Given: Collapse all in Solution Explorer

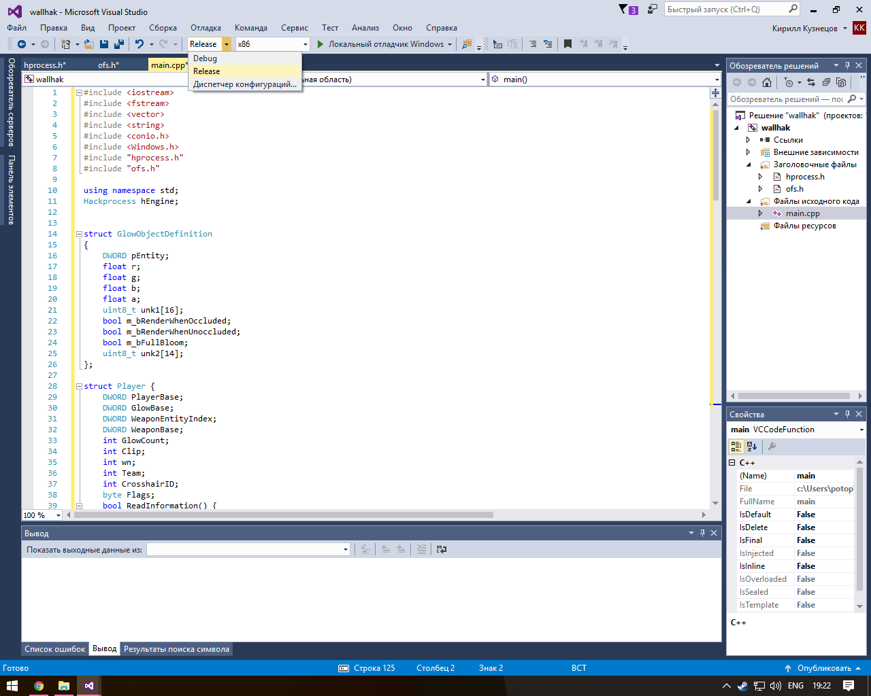Looking at the screenshot, I should (x=826, y=82).
